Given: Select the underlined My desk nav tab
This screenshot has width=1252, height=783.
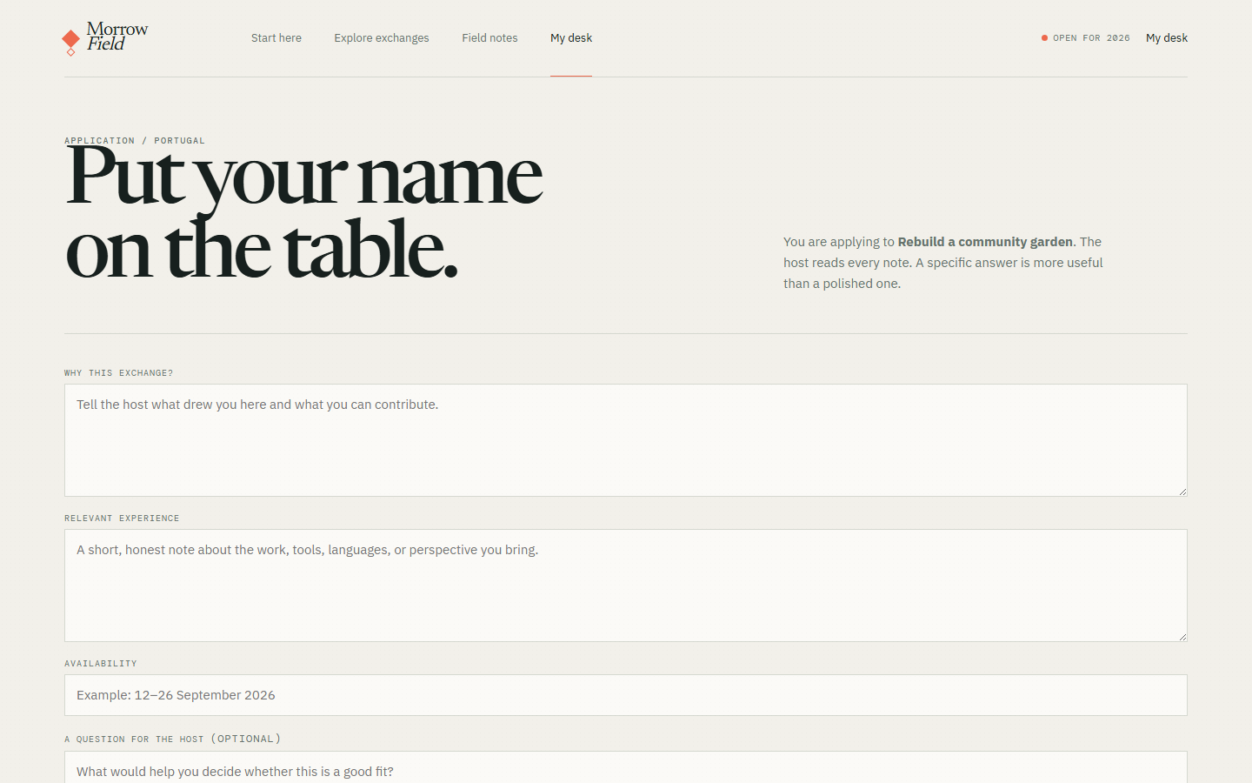Looking at the screenshot, I should [571, 38].
